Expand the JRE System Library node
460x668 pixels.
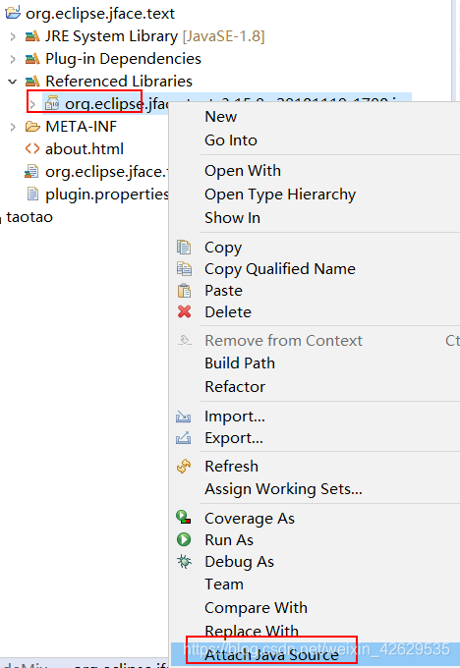pos(13,36)
